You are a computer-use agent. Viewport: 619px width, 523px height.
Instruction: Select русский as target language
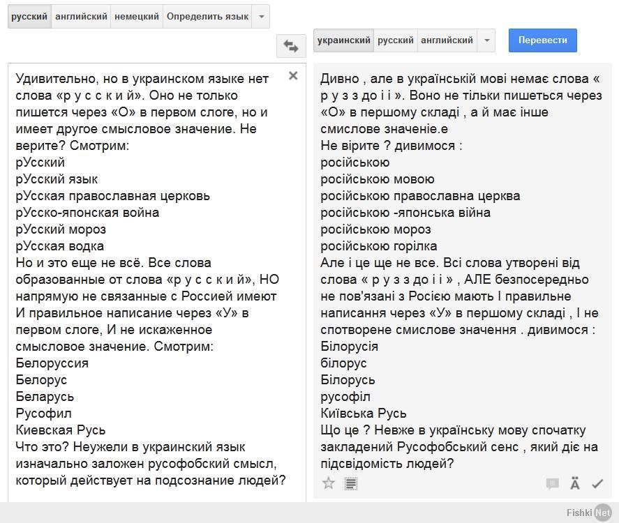click(x=396, y=40)
